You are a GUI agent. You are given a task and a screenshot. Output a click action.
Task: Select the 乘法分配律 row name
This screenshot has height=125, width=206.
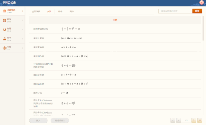click(38, 38)
